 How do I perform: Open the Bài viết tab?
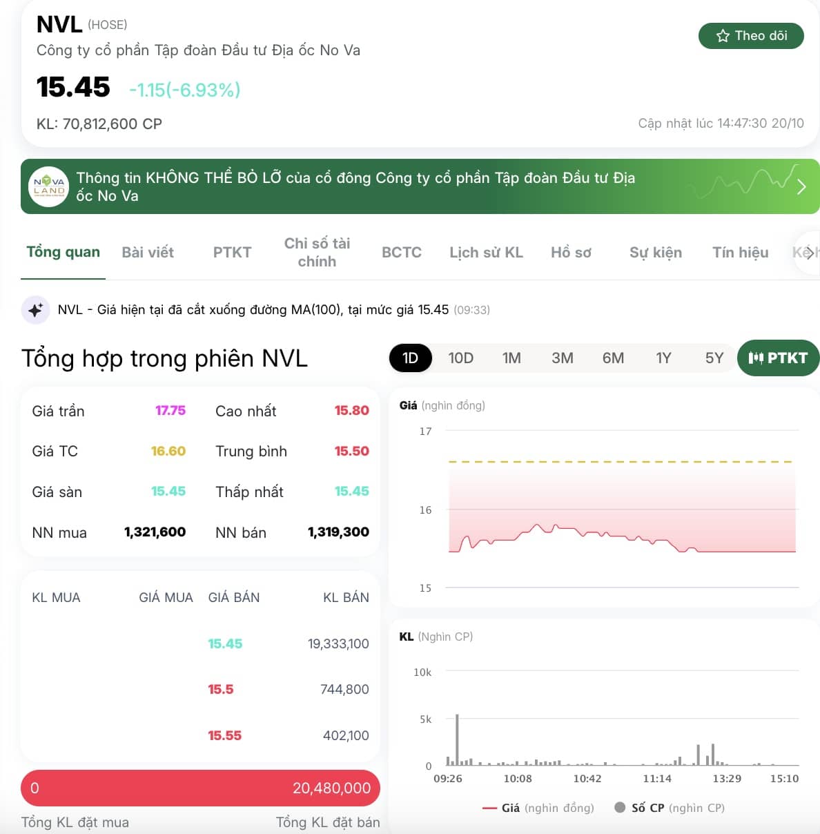(x=148, y=253)
